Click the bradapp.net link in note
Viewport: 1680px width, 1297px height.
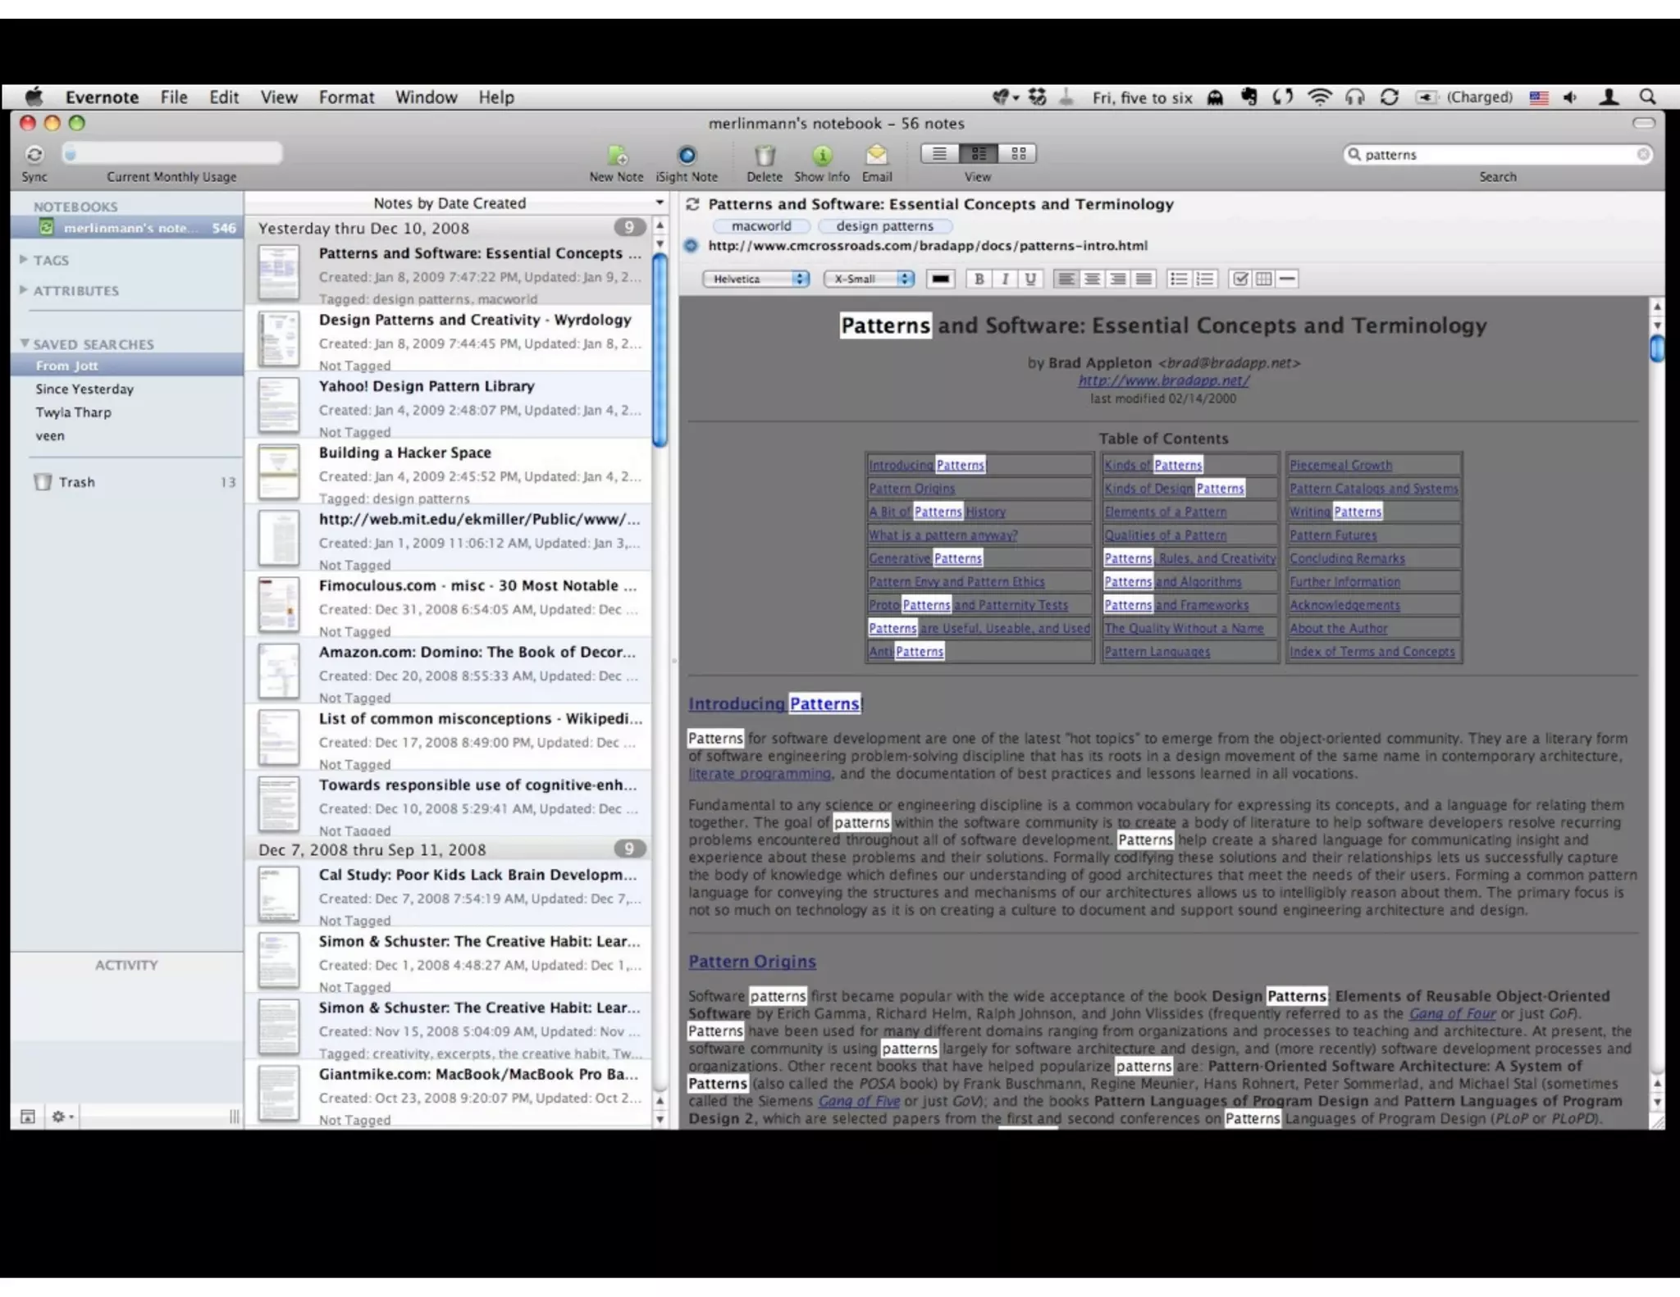pos(1163,380)
